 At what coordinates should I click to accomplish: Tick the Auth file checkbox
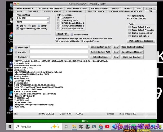click(16, 52)
